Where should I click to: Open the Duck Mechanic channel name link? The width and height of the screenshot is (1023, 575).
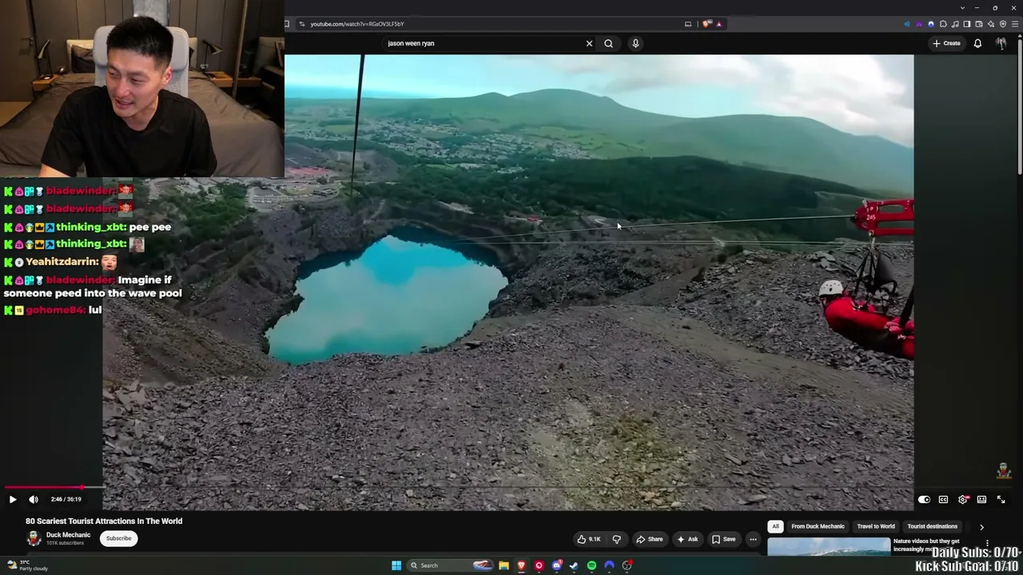tap(68, 535)
